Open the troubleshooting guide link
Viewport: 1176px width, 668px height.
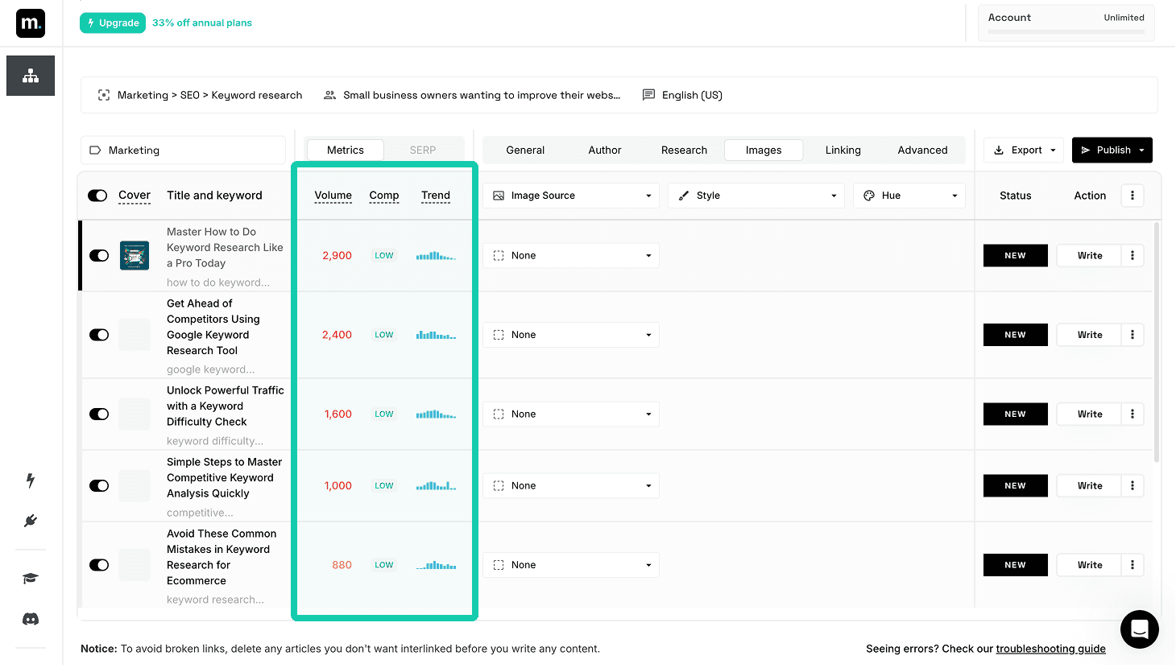coord(1050,649)
